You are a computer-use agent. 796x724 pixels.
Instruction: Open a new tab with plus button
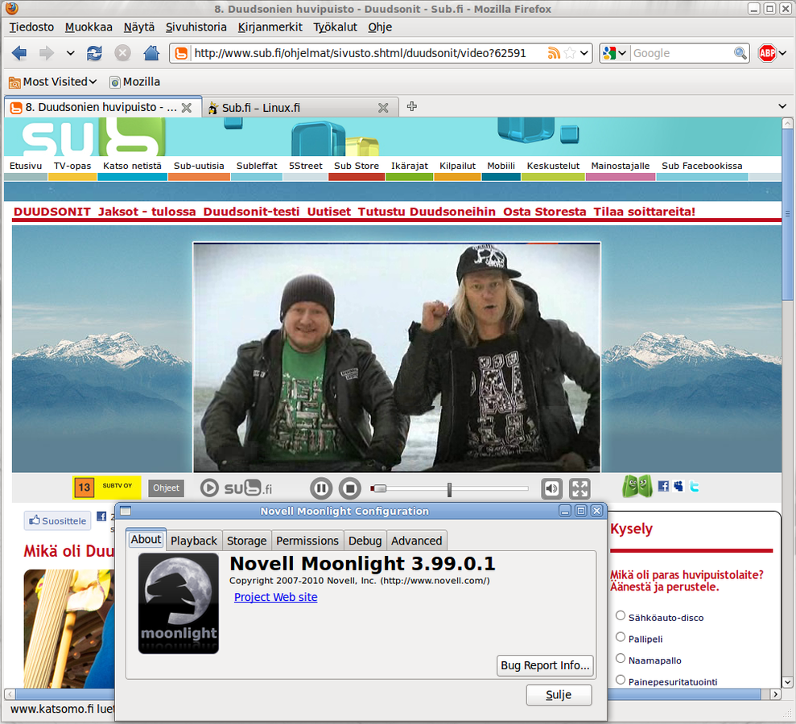tap(412, 106)
